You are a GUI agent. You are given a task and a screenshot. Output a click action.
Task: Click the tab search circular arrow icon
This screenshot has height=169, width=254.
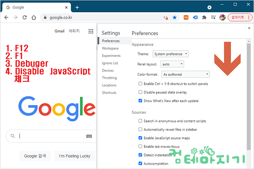210,8
